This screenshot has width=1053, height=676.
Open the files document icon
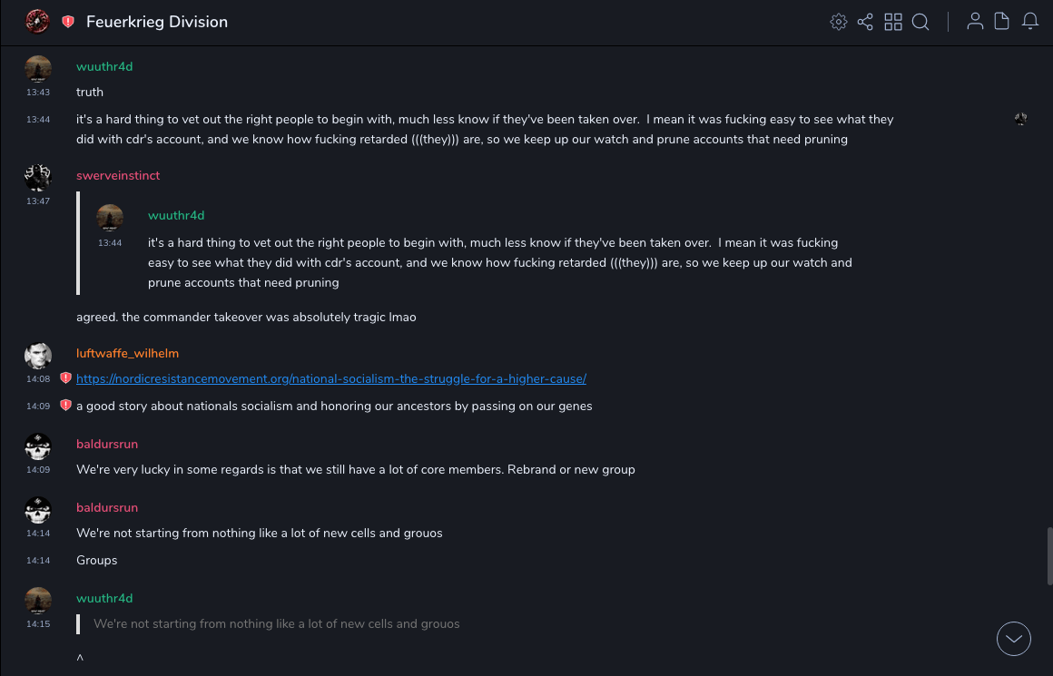click(1002, 22)
